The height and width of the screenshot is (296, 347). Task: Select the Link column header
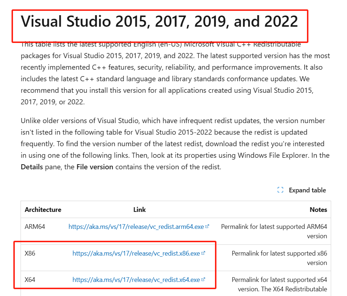pos(140,210)
